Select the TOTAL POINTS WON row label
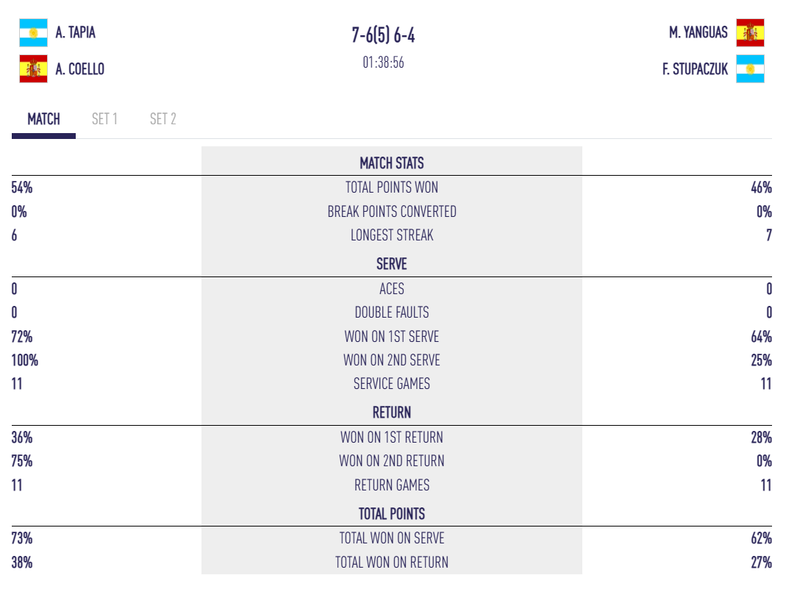The width and height of the screenshot is (786, 589). click(x=391, y=188)
